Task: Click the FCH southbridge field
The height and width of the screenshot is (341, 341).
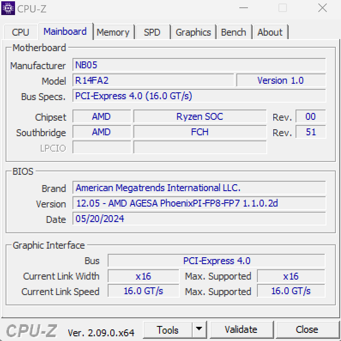Action: 200,132
